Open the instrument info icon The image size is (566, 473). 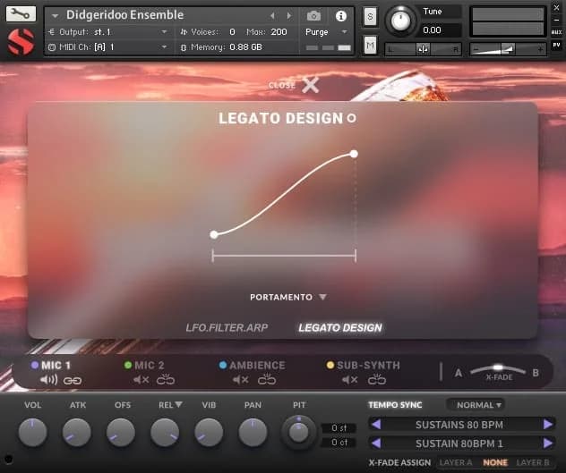pos(340,16)
